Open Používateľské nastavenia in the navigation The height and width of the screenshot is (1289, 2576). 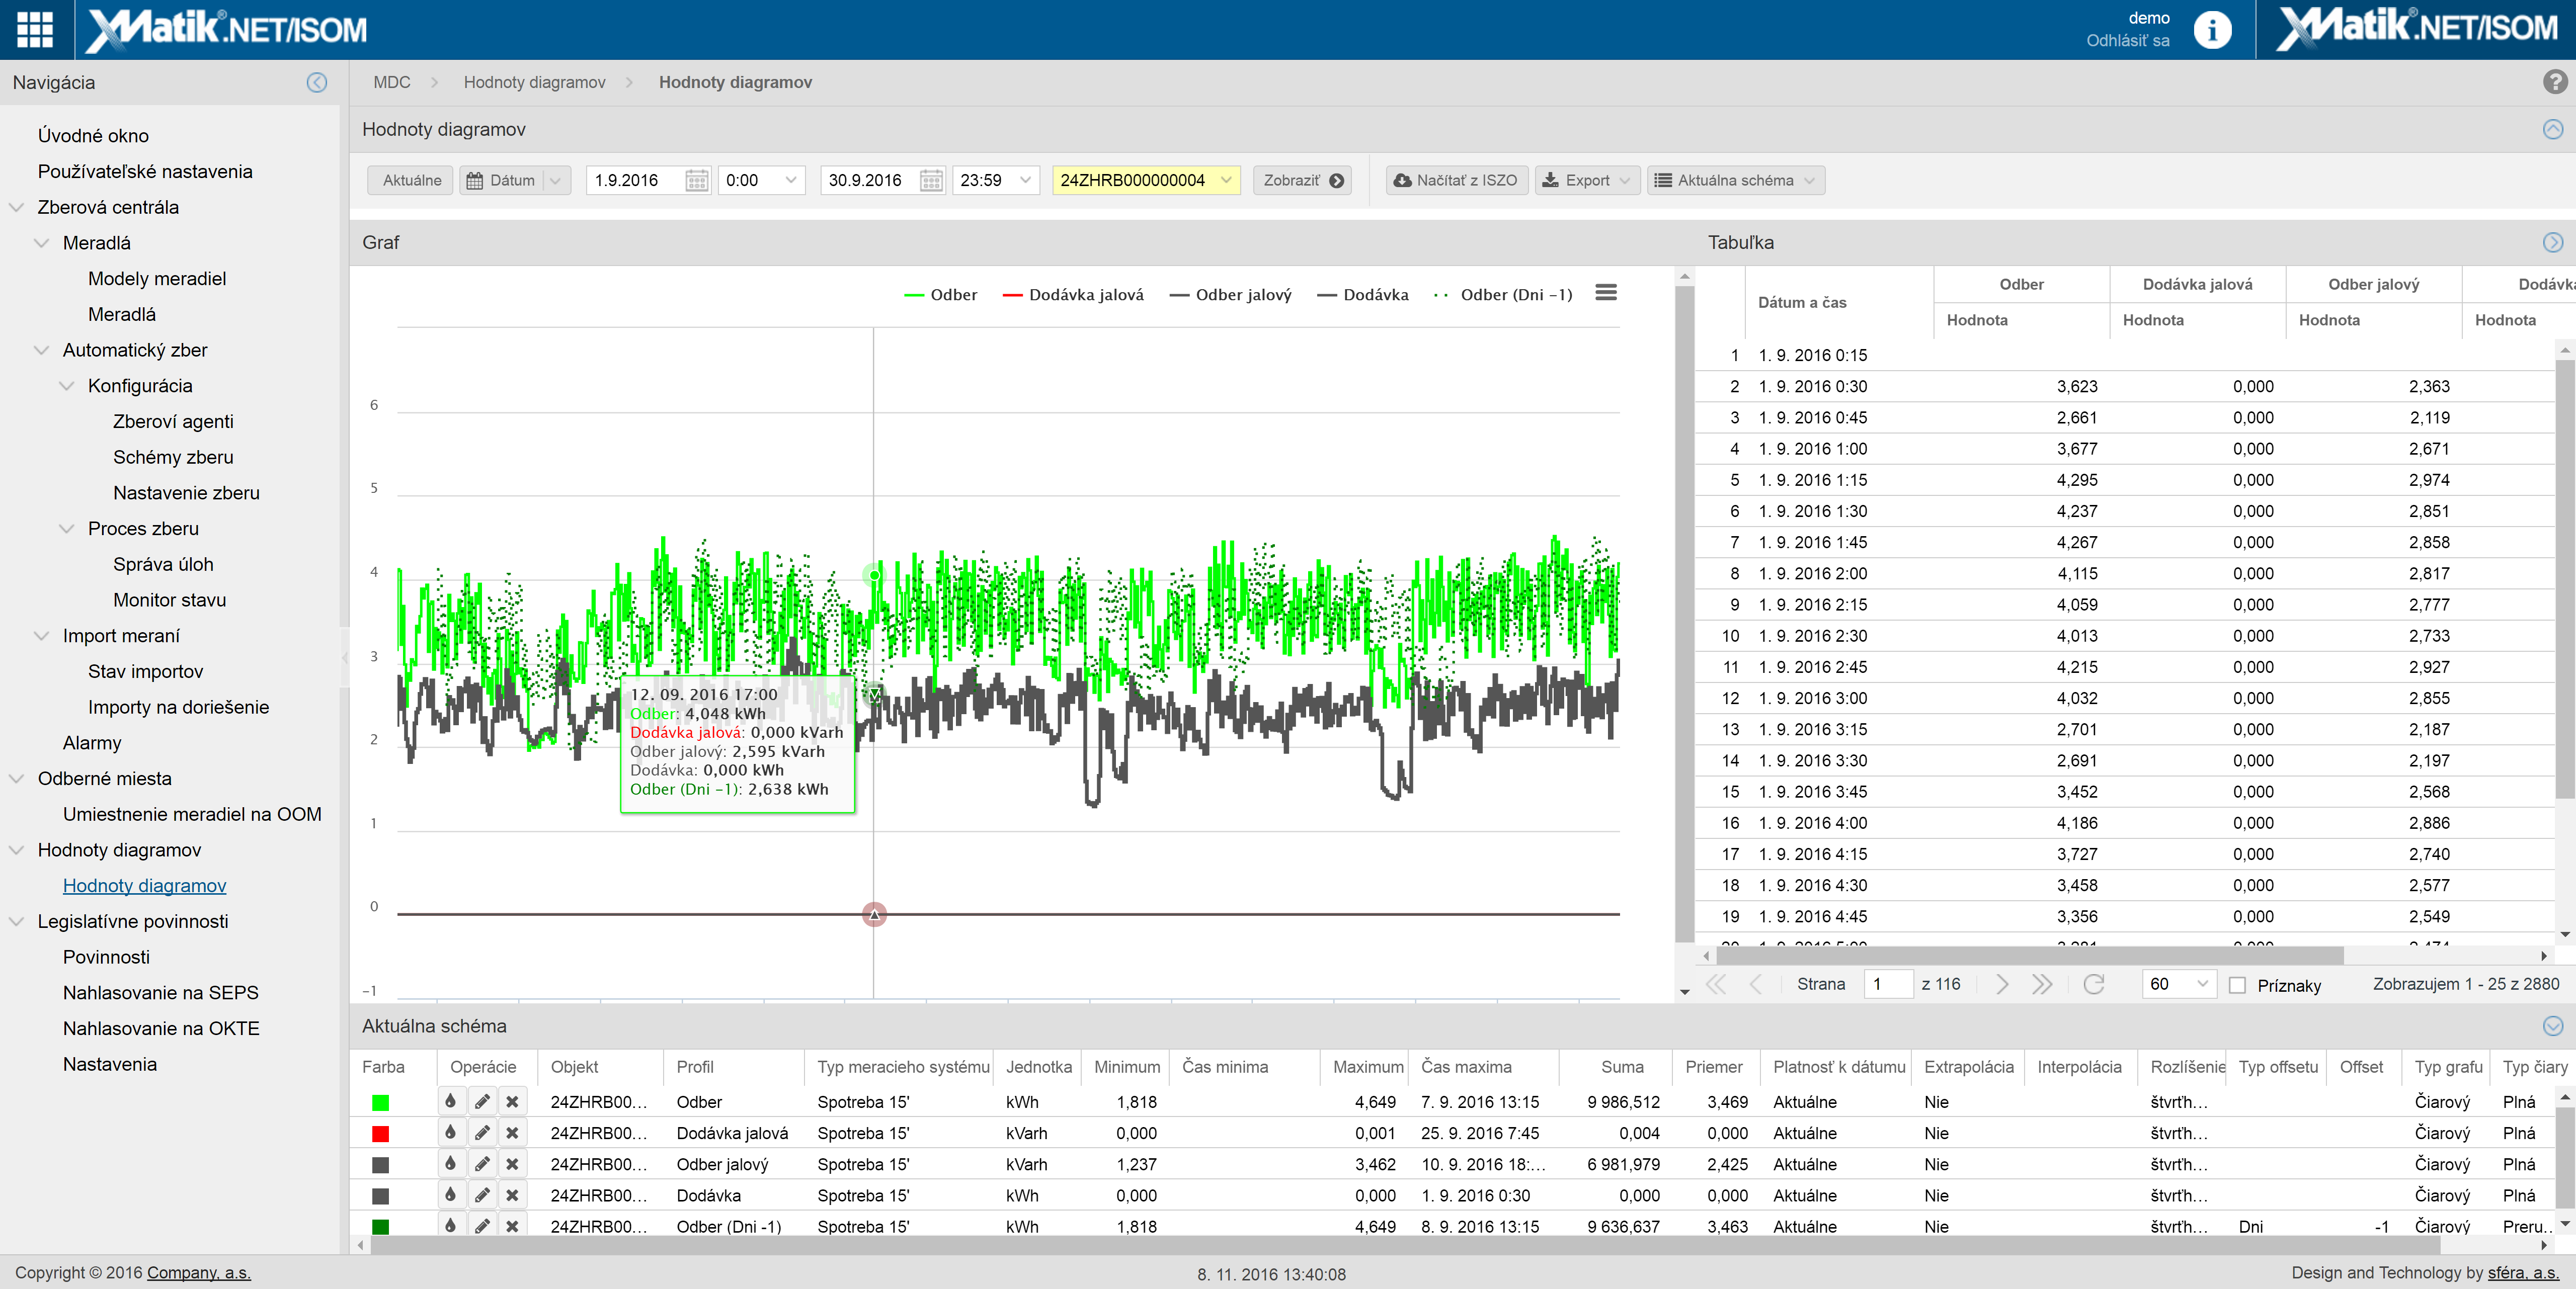(145, 171)
